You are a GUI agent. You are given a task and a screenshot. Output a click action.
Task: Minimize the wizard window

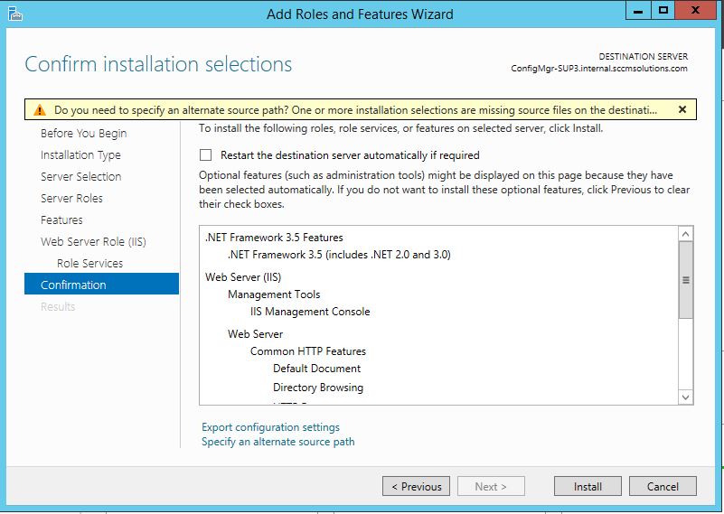point(638,11)
